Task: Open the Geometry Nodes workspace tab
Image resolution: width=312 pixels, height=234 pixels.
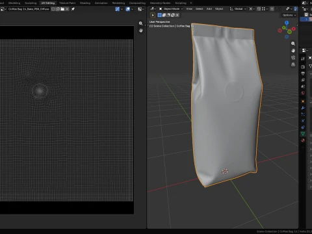Action: [160, 3]
